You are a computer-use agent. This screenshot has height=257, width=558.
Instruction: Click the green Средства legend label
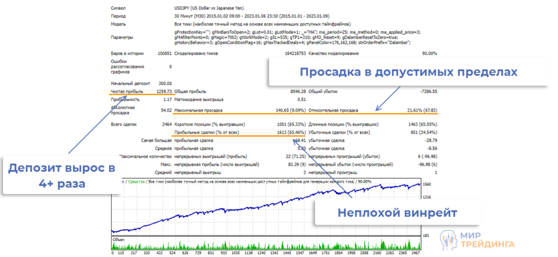[135, 181]
